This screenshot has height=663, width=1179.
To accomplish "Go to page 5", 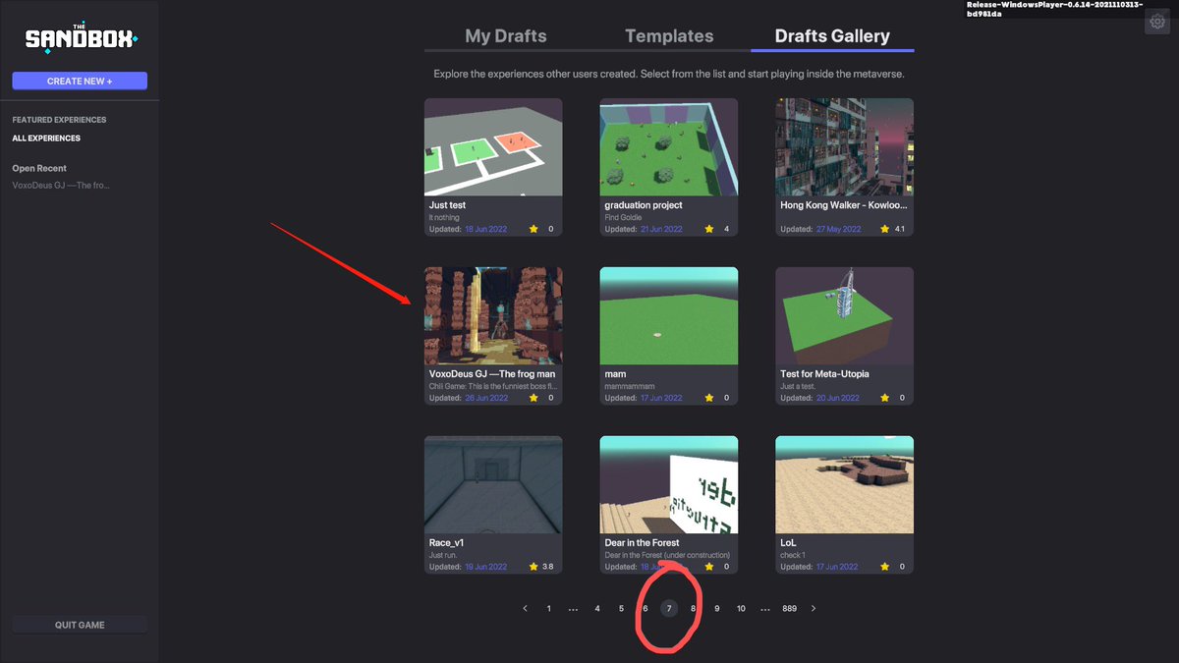I will click(x=621, y=608).
